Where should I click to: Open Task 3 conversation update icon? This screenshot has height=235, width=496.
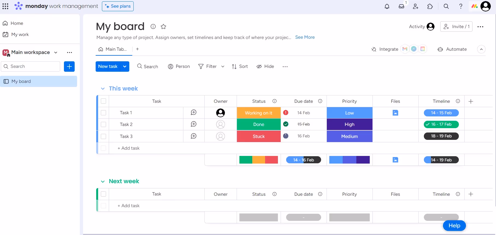[x=194, y=136]
